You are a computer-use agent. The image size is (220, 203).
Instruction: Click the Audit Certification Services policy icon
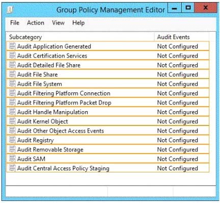(12, 56)
